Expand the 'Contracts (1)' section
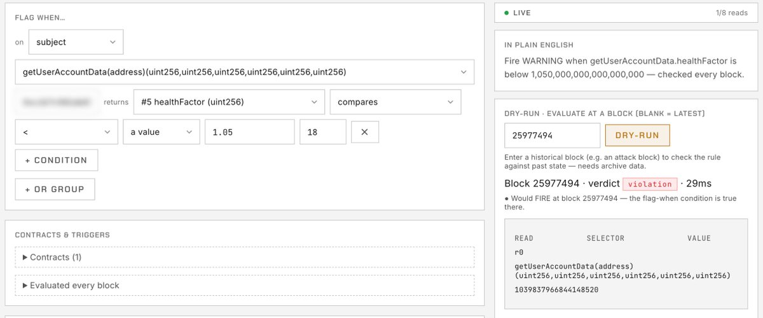The width and height of the screenshot is (763, 318). (x=245, y=257)
